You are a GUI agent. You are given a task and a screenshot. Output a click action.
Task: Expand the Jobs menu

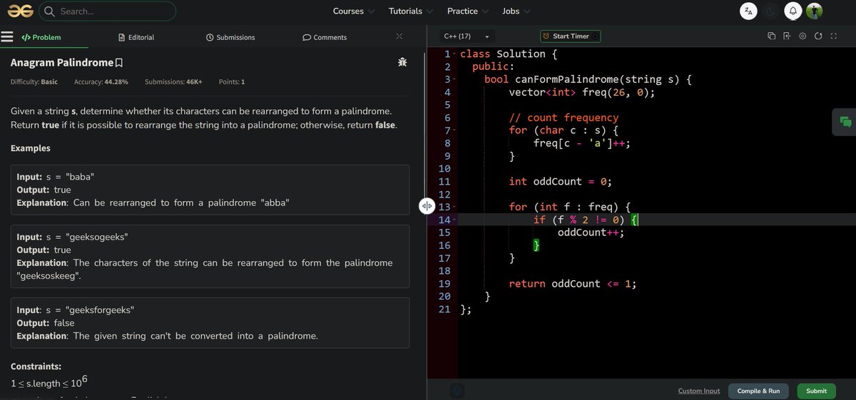(x=516, y=11)
